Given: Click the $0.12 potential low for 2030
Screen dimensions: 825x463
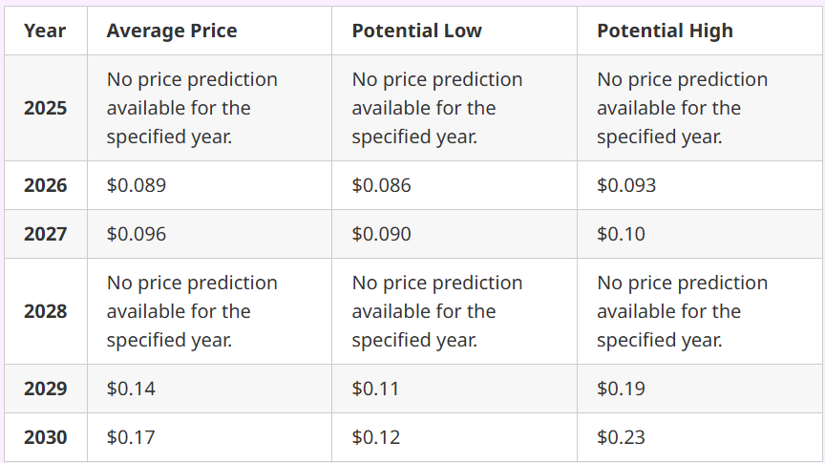Looking at the screenshot, I should (x=376, y=437).
